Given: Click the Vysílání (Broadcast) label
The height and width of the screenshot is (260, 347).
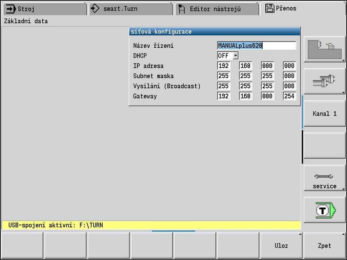Looking at the screenshot, I should [167, 86].
